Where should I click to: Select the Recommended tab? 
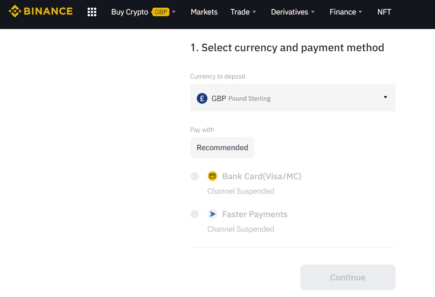point(222,148)
